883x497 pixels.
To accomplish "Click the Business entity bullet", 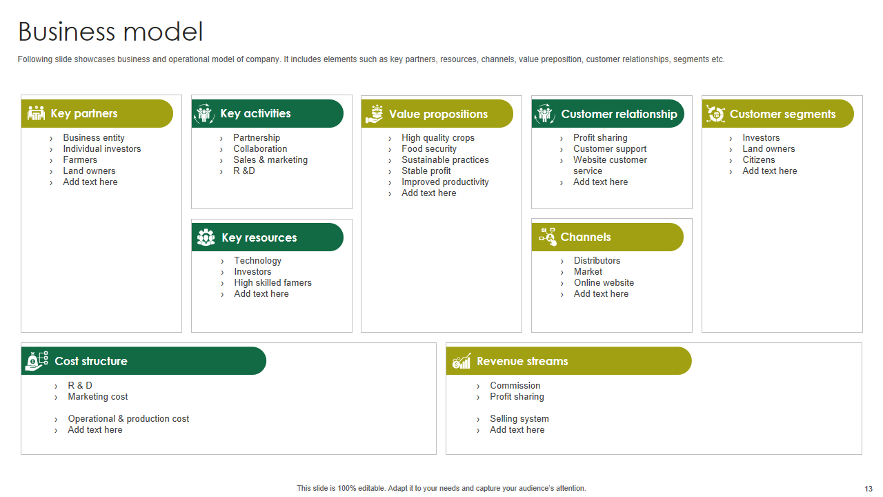I will pos(94,138).
